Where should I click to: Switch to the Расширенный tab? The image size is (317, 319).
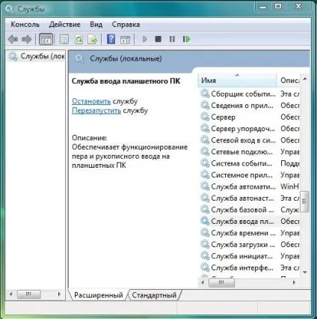pos(99,295)
